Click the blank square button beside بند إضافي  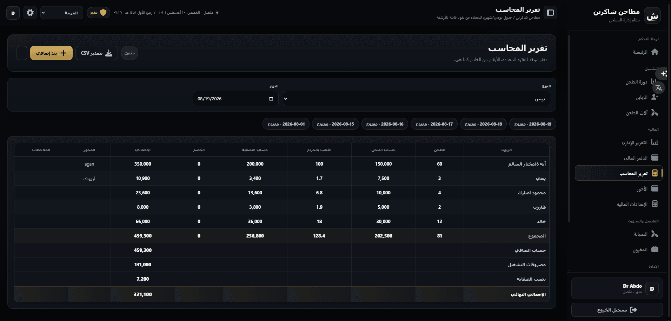coord(22,53)
